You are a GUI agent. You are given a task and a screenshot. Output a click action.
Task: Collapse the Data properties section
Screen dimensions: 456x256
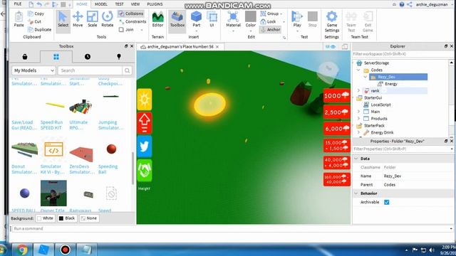(356, 159)
